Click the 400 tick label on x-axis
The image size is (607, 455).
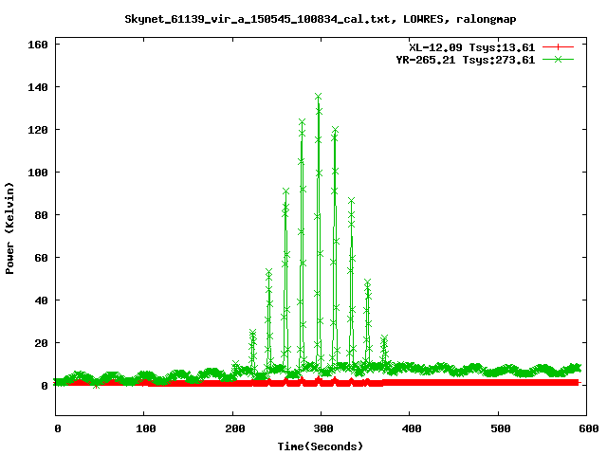pos(409,429)
